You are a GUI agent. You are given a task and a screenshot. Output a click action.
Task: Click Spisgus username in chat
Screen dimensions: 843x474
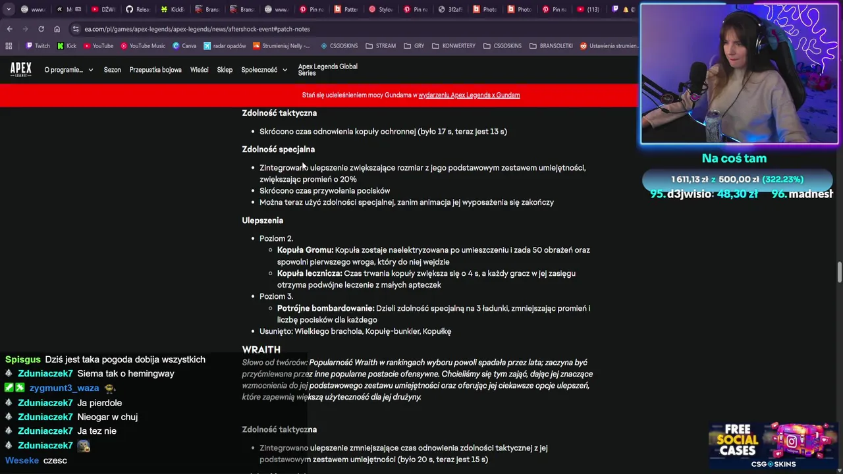[x=22, y=359]
